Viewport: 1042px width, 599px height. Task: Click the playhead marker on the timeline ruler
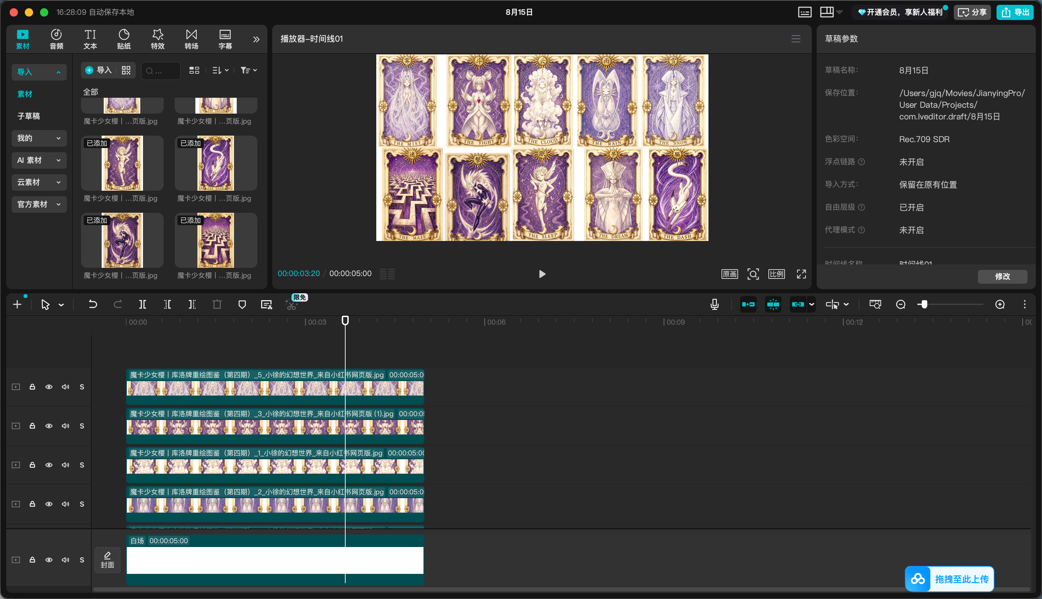[345, 320]
